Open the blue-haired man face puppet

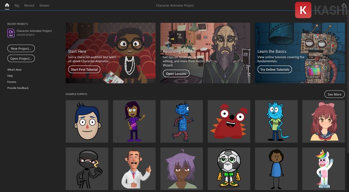pos(87,121)
